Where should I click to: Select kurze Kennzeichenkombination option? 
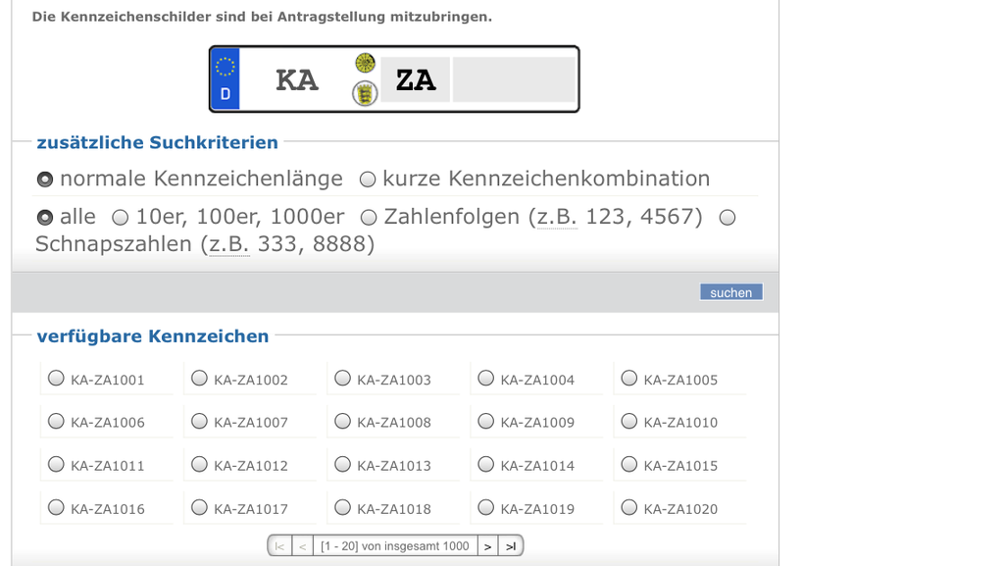click(x=368, y=180)
